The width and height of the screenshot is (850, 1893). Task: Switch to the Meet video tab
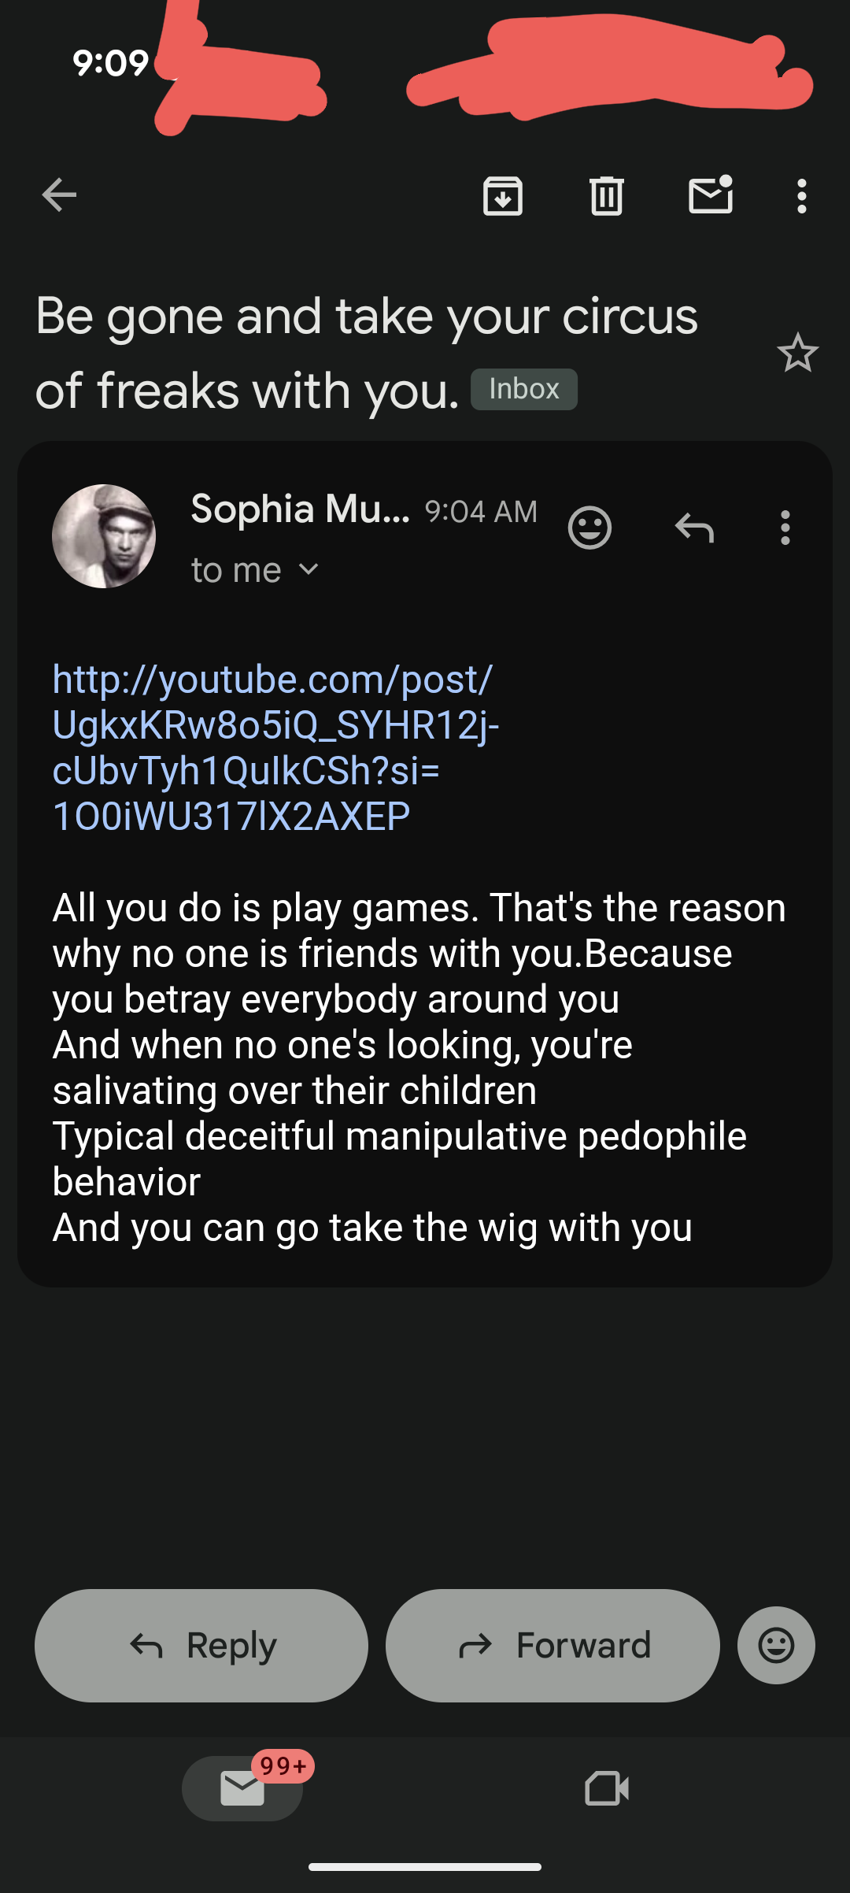click(x=607, y=1788)
